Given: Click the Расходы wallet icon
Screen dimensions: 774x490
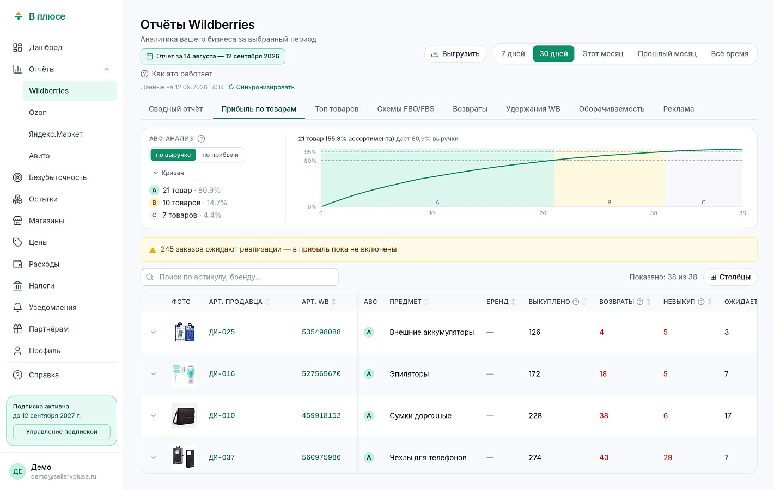Looking at the screenshot, I should pos(17,264).
